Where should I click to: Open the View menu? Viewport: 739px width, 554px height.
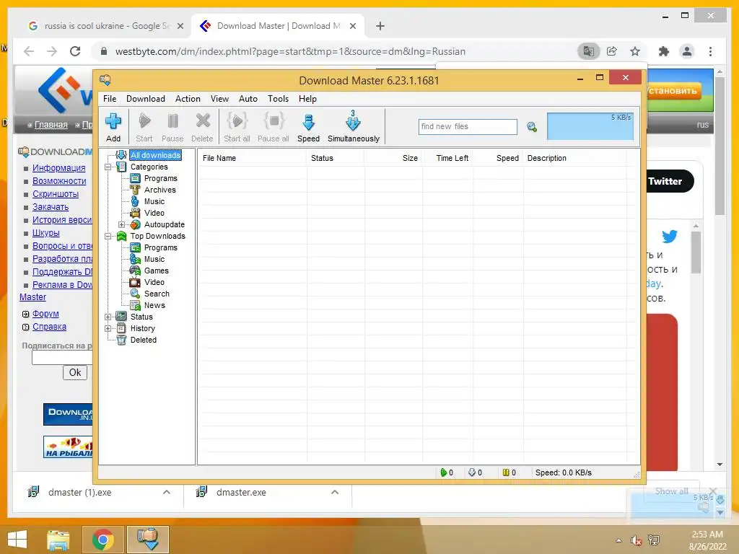coord(219,98)
